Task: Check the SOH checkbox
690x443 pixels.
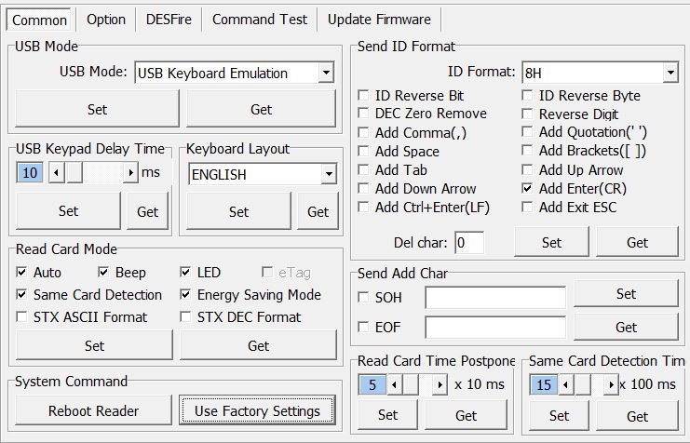Action: 364,298
